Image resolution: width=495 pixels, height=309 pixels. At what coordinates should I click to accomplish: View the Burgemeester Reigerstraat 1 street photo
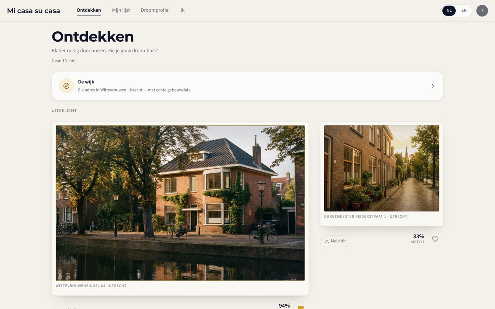point(382,168)
